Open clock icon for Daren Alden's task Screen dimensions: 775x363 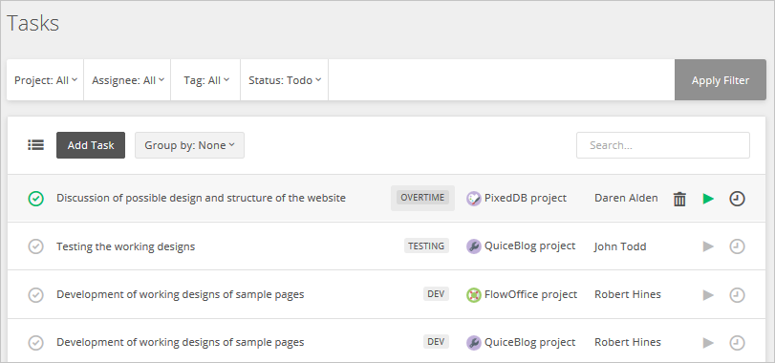point(737,199)
